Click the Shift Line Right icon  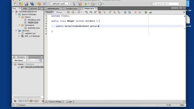coord(129,12)
